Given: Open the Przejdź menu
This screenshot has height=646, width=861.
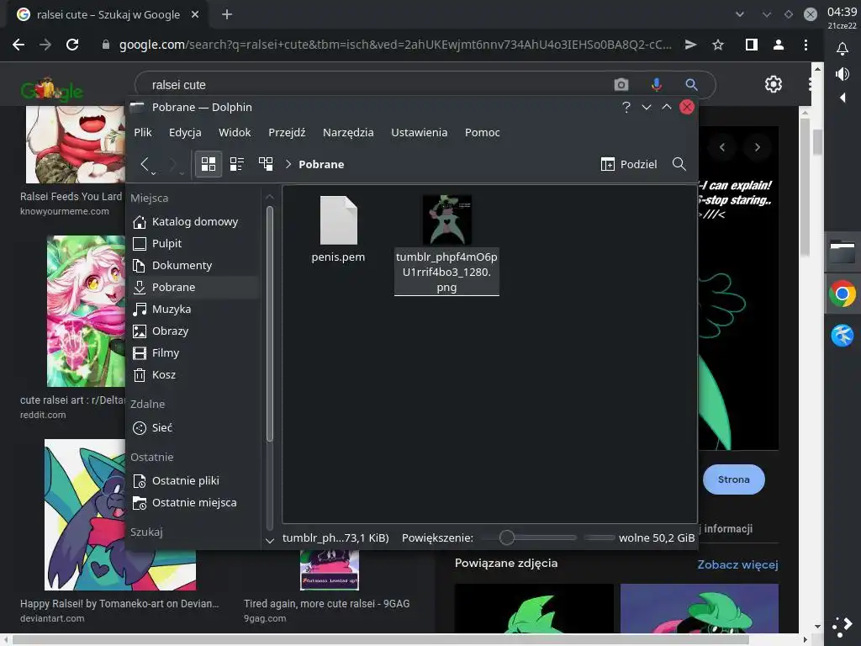Looking at the screenshot, I should click(x=287, y=132).
